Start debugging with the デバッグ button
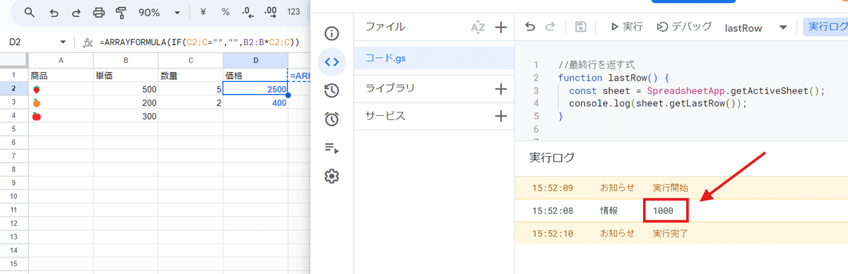 coord(684,27)
